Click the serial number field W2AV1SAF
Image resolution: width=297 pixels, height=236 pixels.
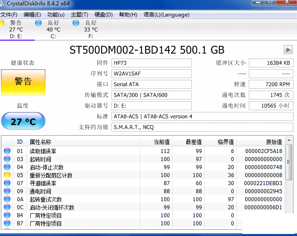(152, 74)
